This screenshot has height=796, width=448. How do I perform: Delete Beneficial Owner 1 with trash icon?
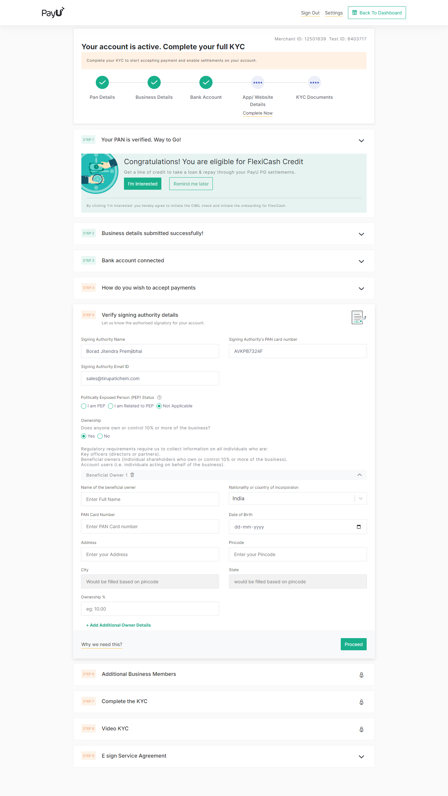pyautogui.click(x=132, y=475)
